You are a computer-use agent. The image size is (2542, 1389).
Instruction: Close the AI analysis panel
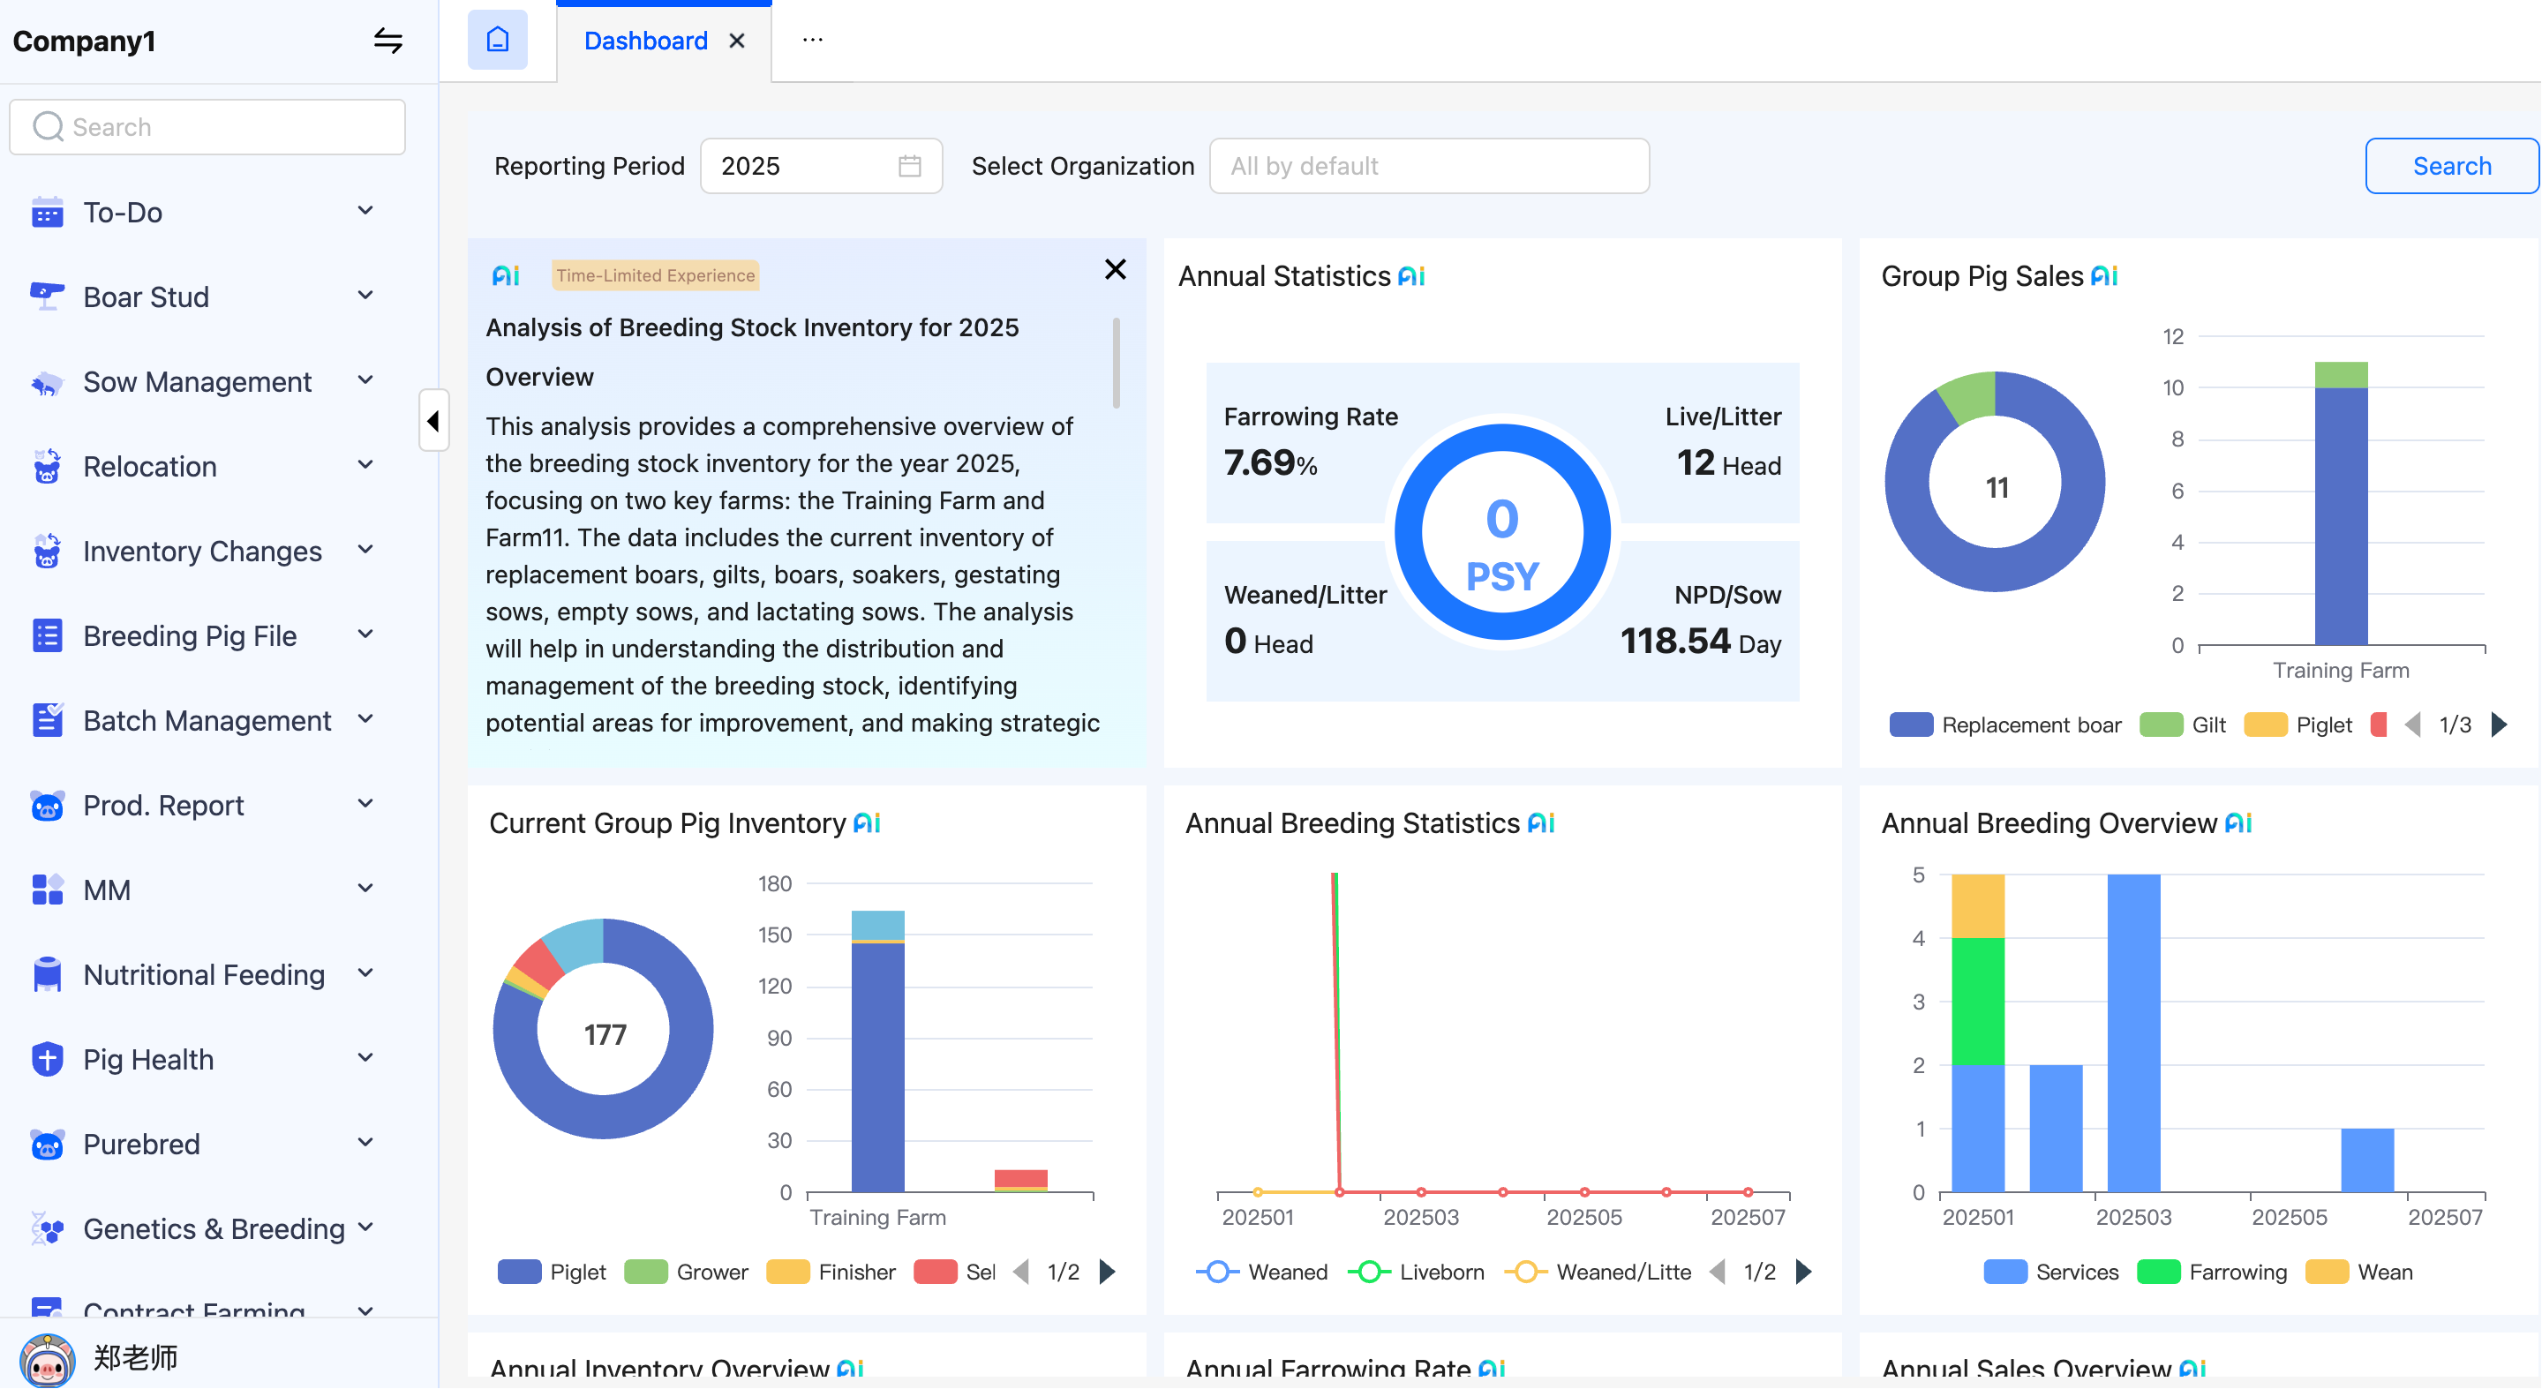click(1115, 269)
